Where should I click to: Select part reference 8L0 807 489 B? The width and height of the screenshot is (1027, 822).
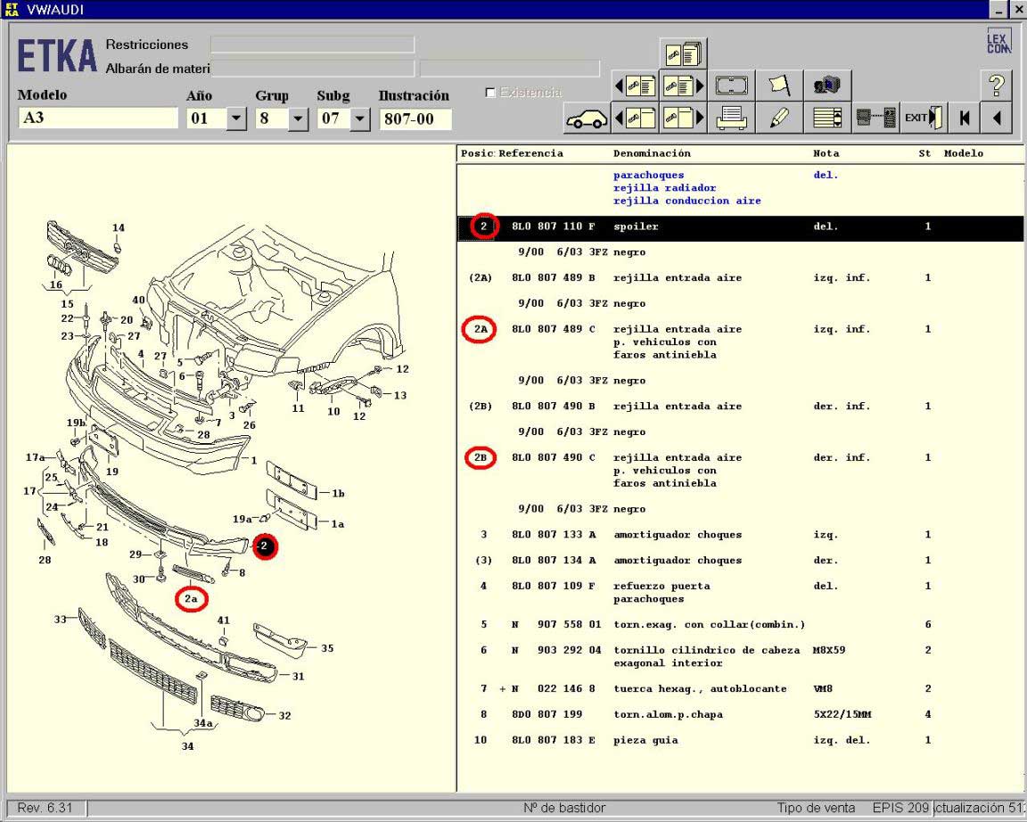[x=553, y=277]
